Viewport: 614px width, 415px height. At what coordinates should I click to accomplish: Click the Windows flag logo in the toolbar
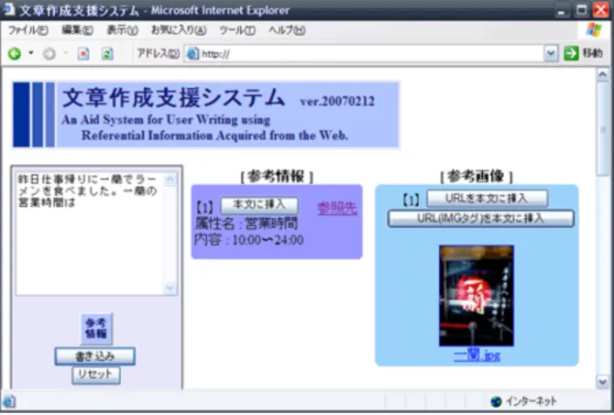(594, 29)
